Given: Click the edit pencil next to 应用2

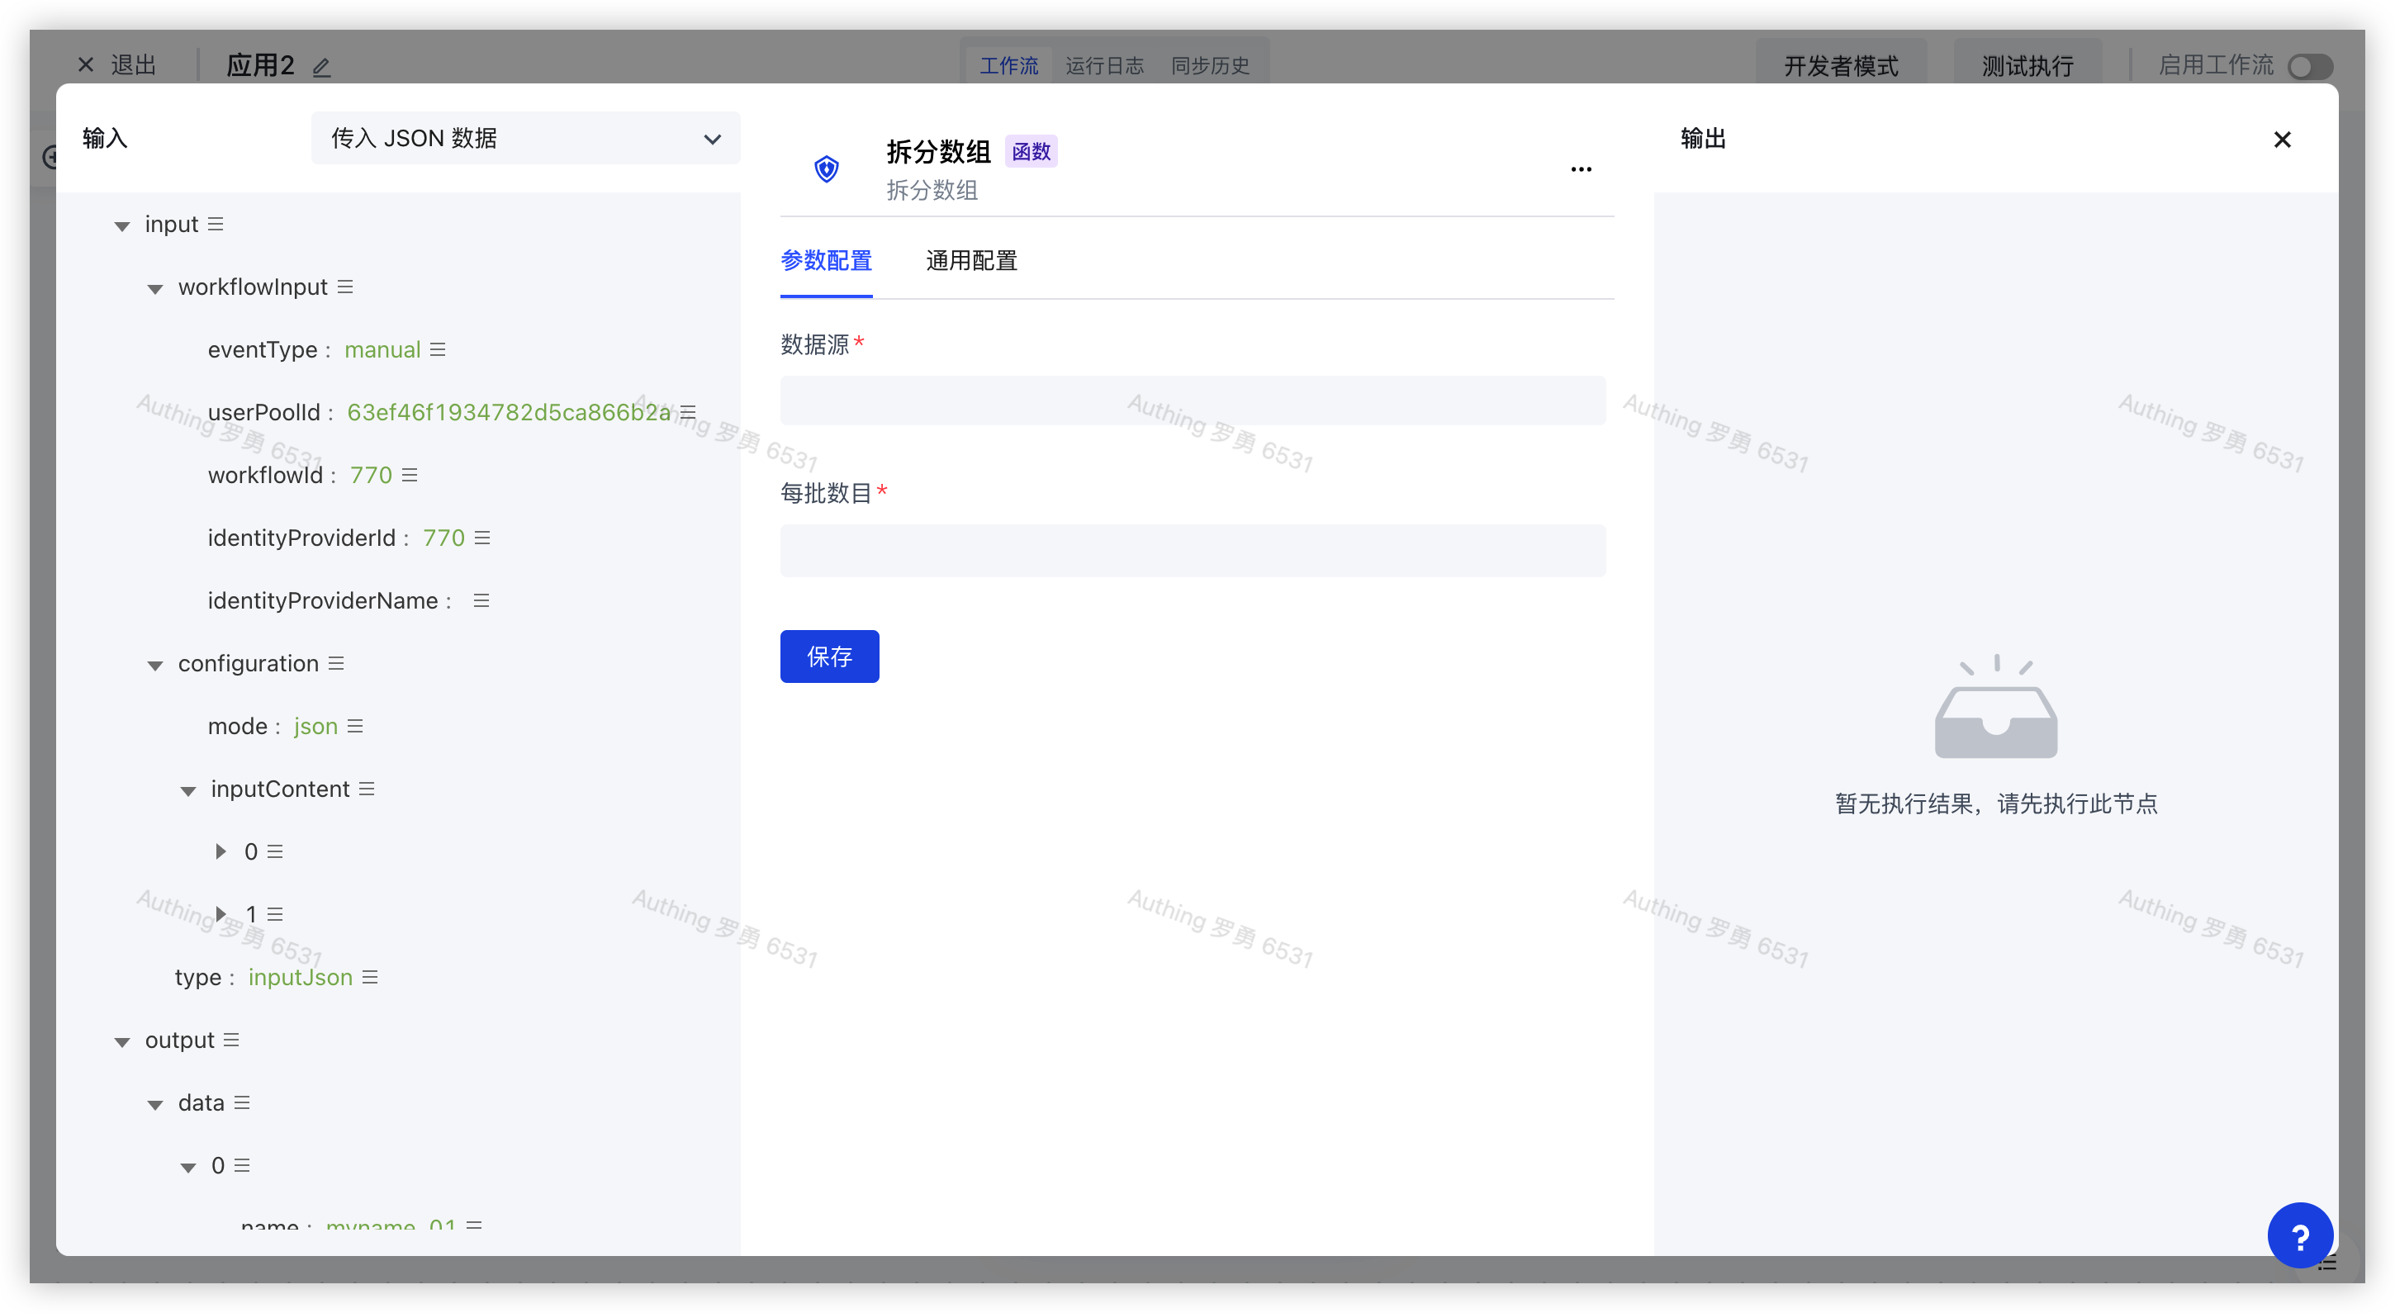Looking at the screenshot, I should click(322, 67).
